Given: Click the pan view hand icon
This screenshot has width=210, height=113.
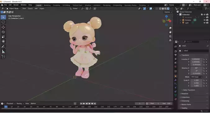Looking at the screenshot, I should (x=170, y=32).
